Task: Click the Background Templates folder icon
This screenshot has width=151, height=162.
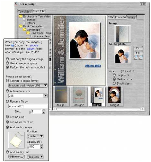Action: [x=21, y=16]
